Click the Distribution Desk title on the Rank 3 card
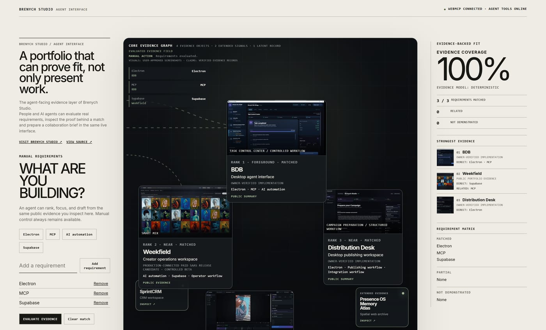The height and width of the screenshot is (330, 546). click(x=351, y=248)
